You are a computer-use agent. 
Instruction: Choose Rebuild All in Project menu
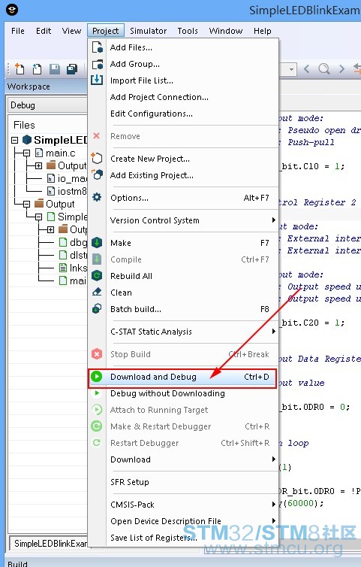pos(183,276)
